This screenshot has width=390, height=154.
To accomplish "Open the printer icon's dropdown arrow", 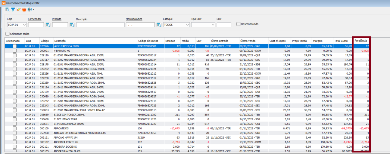I will [33, 10].
